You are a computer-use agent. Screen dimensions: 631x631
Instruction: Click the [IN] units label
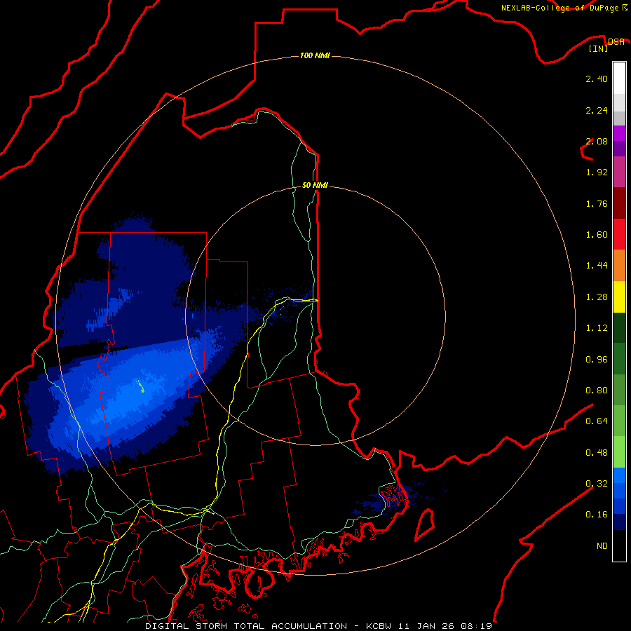coord(598,48)
